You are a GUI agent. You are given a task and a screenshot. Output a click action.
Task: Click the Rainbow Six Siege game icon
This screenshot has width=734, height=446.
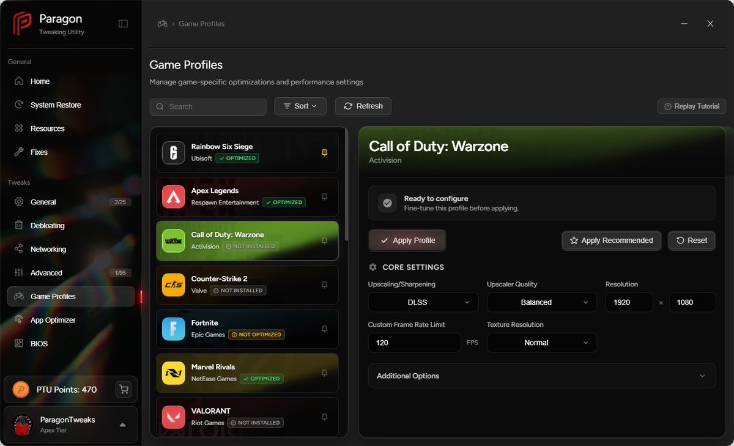click(x=173, y=152)
